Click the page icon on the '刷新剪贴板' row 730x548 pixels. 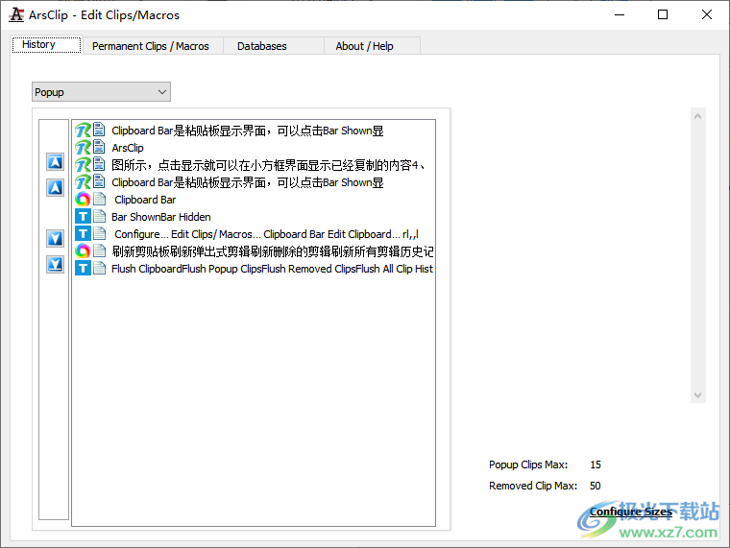[99, 250]
